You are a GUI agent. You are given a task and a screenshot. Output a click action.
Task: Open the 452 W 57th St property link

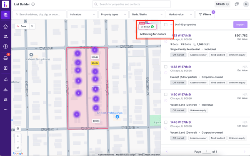tap(181, 36)
